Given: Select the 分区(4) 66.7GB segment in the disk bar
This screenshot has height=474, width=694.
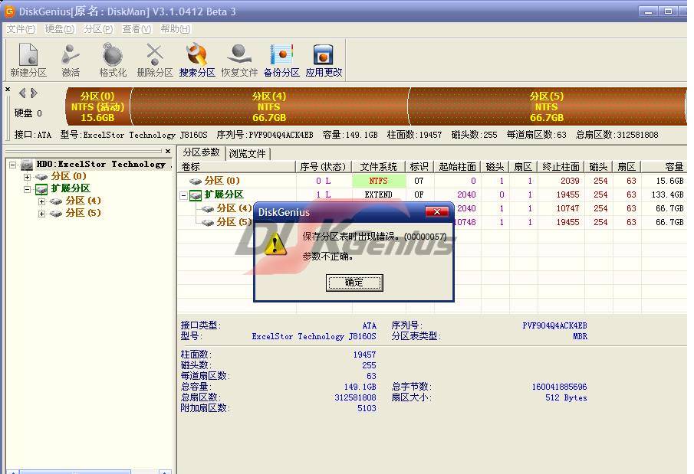Looking at the screenshot, I should (269, 106).
